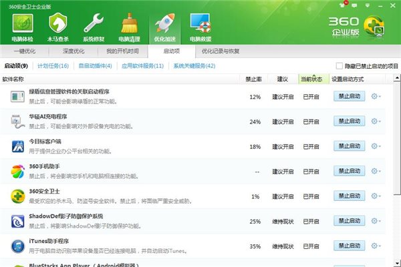Click 禁止启动 for 360安全卫士
The height and width of the screenshot is (267, 401).
350,196
